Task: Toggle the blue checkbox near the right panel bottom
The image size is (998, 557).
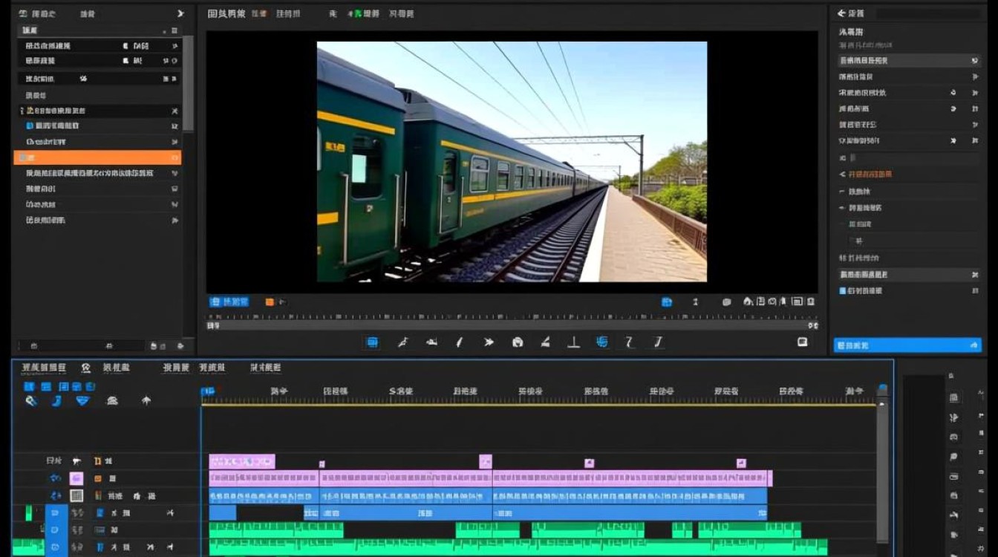Action: [843, 291]
